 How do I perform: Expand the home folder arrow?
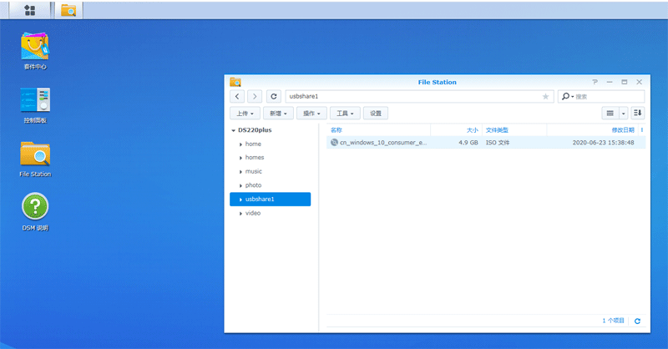240,144
